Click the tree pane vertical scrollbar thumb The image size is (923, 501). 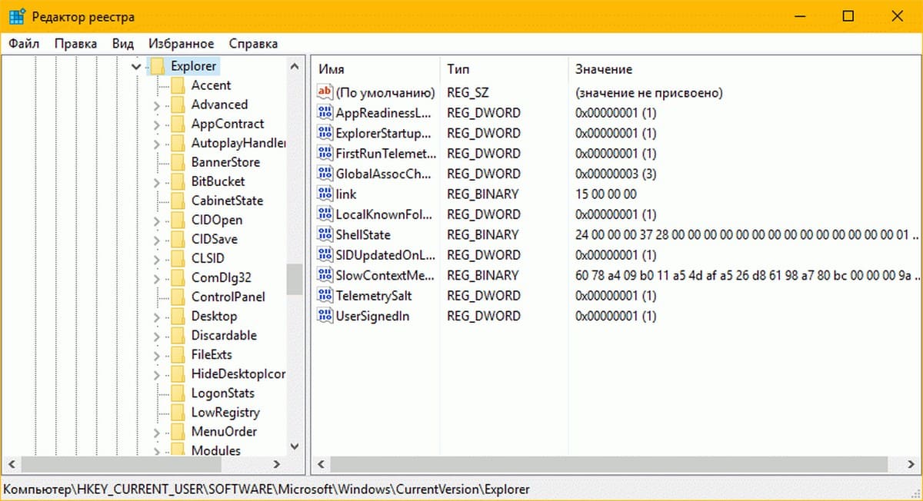tap(295, 279)
